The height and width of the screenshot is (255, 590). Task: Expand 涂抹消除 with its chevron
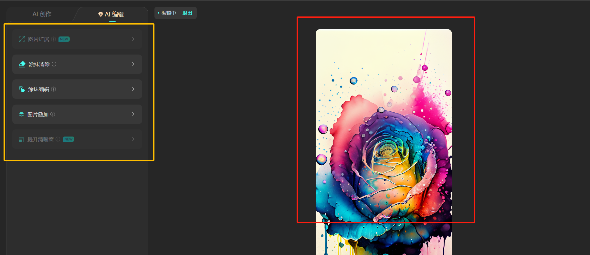coord(133,64)
